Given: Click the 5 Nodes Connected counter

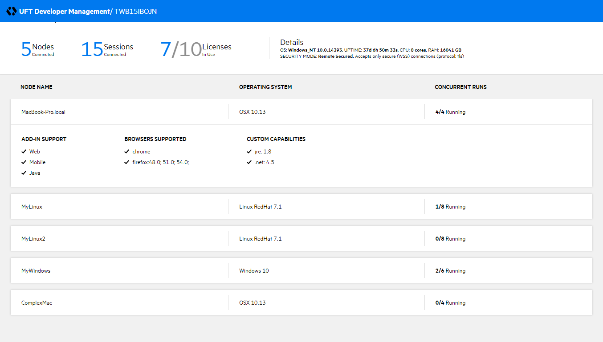Looking at the screenshot, I should (38, 49).
